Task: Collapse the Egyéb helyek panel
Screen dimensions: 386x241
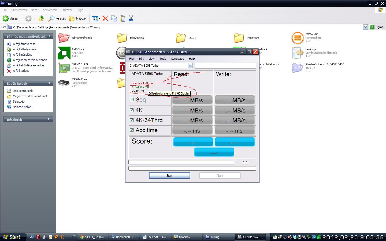Action: pyautogui.click(x=49, y=83)
